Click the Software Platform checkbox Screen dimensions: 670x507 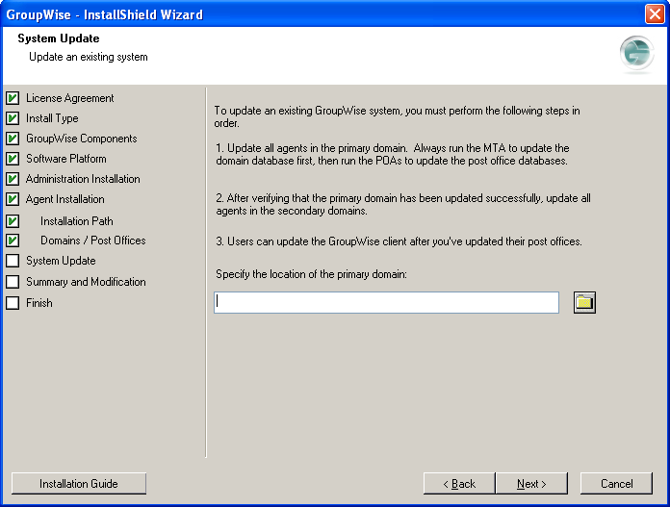coord(13,159)
